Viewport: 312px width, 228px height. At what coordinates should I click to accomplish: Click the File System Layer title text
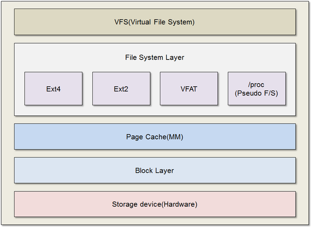point(154,57)
